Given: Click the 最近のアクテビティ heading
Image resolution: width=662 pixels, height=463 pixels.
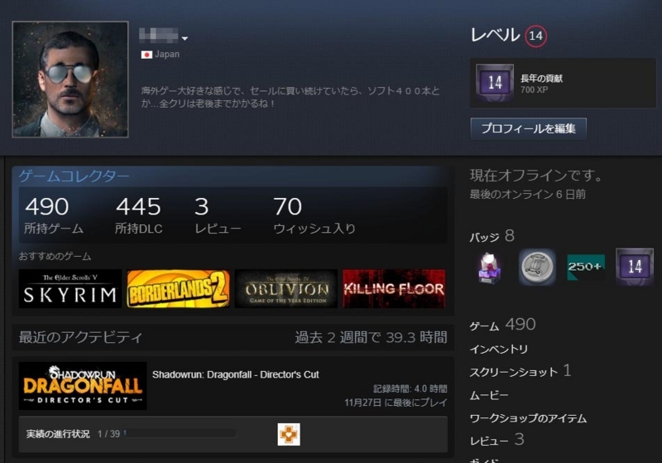Looking at the screenshot, I should pos(80,337).
